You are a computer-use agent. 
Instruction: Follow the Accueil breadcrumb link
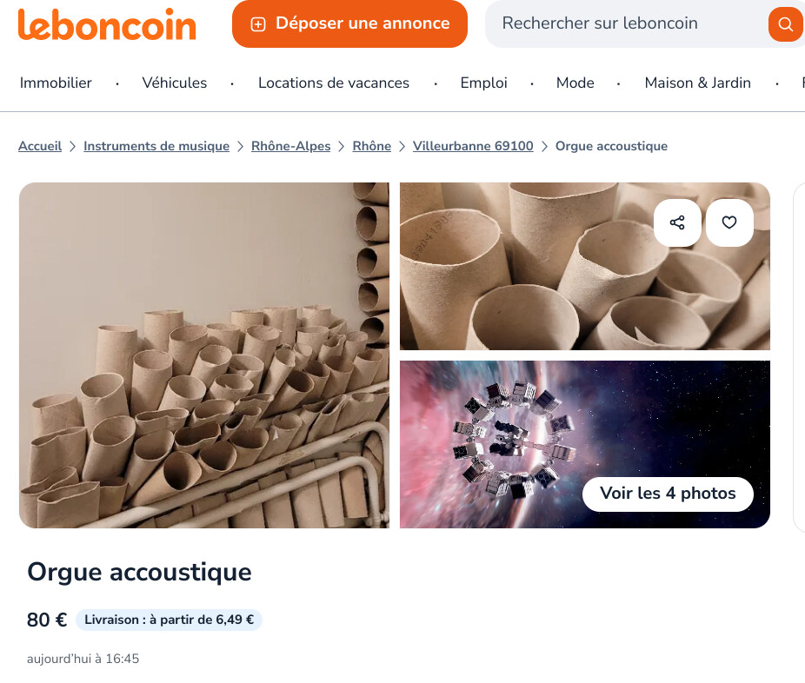point(40,146)
